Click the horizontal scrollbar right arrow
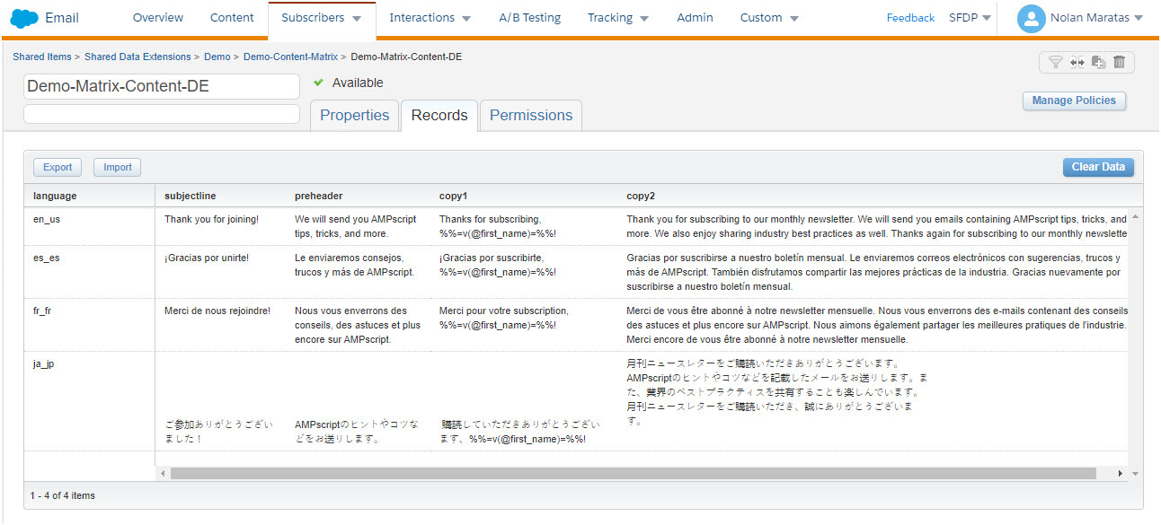The width and height of the screenshot is (1161, 525). (x=1120, y=472)
